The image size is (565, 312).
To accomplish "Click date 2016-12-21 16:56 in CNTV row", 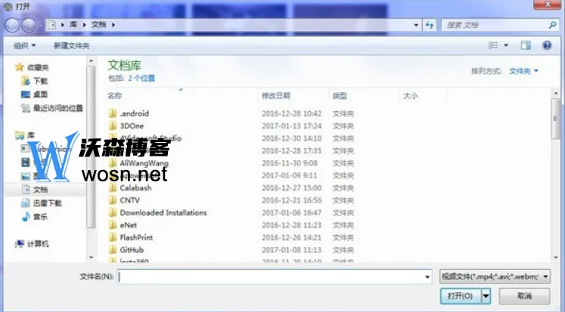I will click(x=291, y=200).
